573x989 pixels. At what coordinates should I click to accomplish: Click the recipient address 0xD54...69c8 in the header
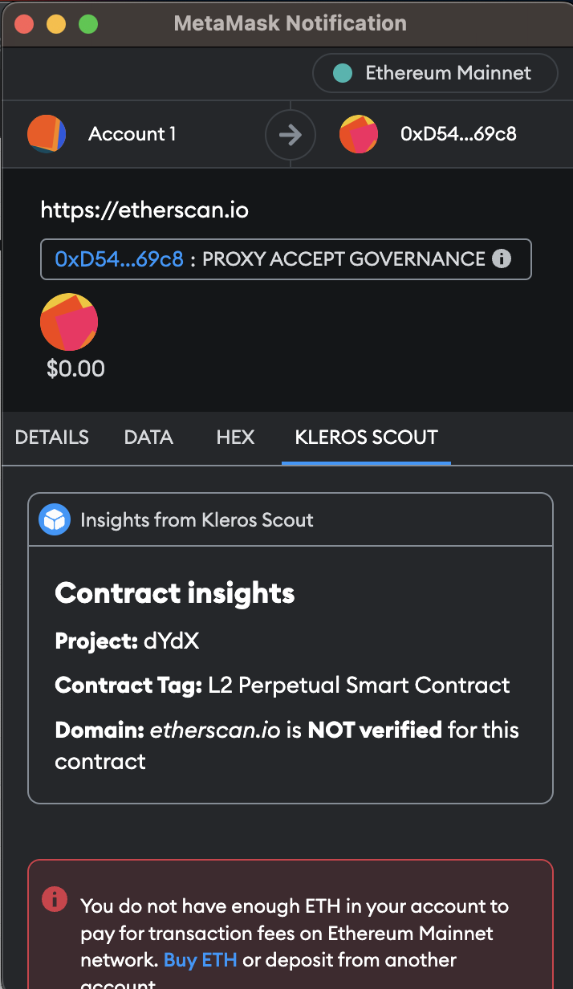[x=458, y=134]
